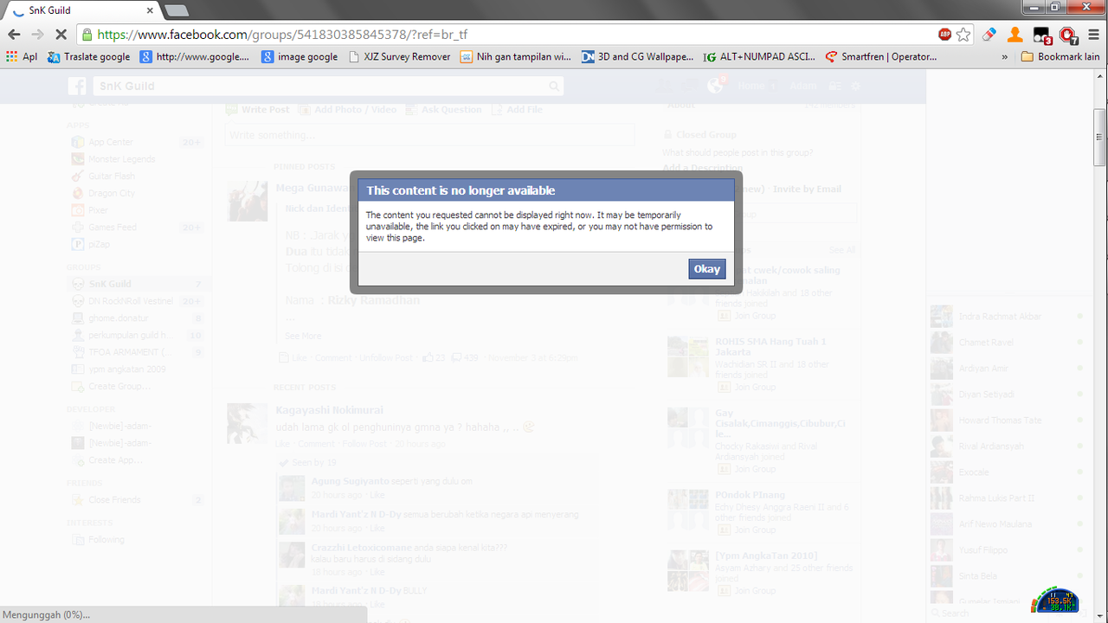Viewport: 1108px width, 623px height.
Task: Open the image google bookmark
Action: click(300, 57)
